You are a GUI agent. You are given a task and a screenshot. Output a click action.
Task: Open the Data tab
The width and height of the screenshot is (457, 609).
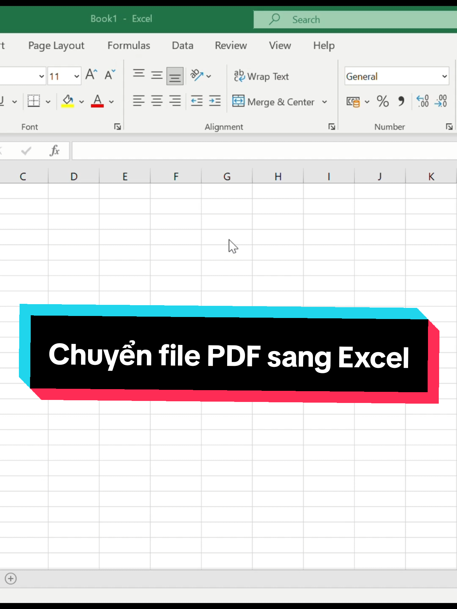(183, 46)
